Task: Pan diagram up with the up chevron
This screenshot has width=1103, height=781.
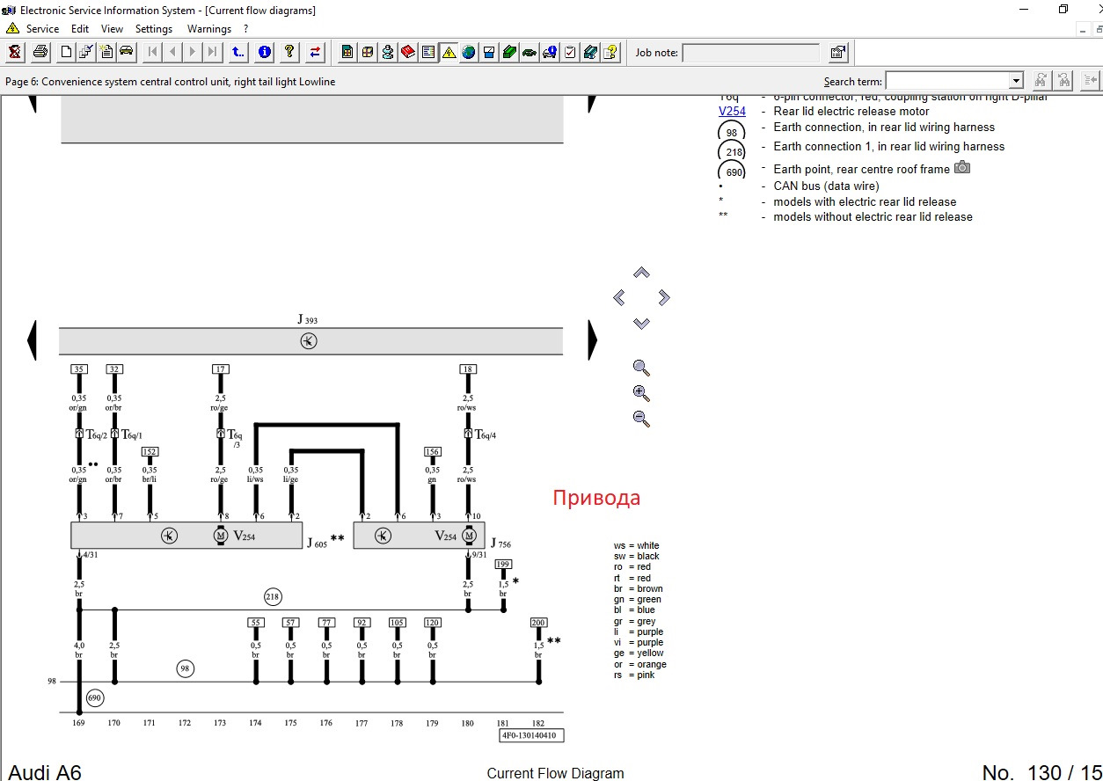Action: tap(641, 274)
